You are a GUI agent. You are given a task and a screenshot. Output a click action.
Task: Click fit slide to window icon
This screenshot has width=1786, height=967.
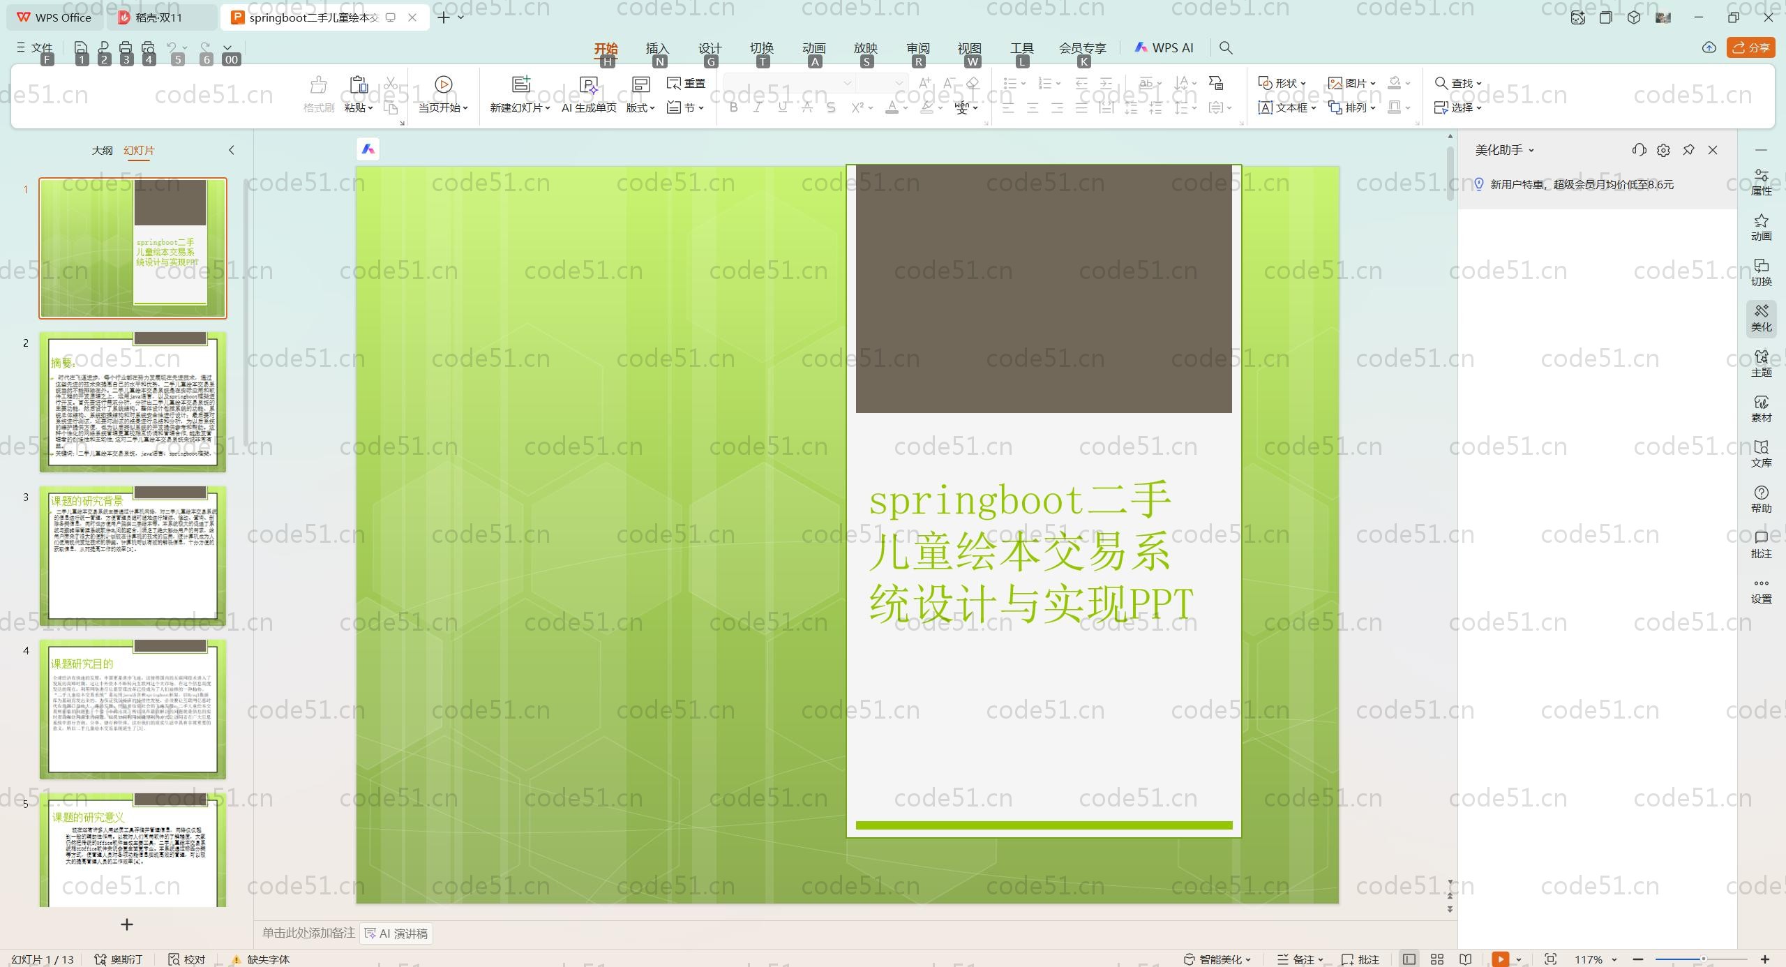click(1550, 959)
